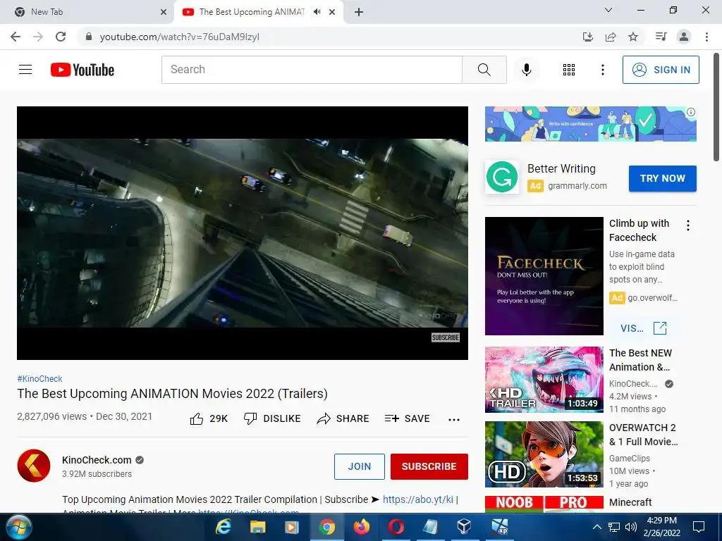Open the Facecheck ad thumbnail
The width and height of the screenshot is (722, 541).
coord(544,276)
